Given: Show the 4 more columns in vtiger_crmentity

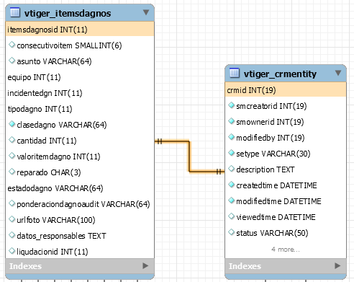Looking at the screenshot, I should click(286, 250).
